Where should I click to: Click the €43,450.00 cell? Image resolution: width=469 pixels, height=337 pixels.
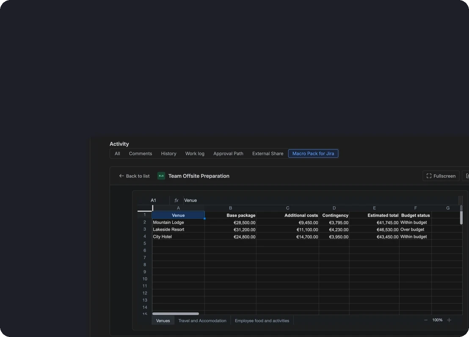tap(374, 237)
